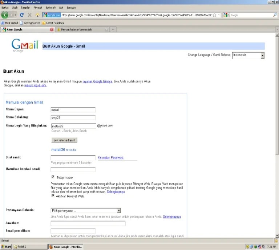
Task: Click the Nama Depan field
Action: click(73, 110)
